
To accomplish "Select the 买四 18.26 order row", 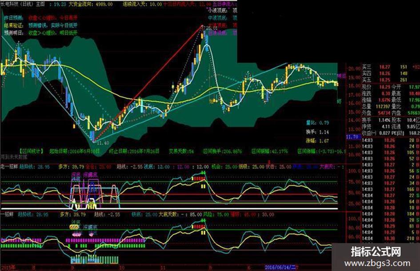I will coord(391,73).
